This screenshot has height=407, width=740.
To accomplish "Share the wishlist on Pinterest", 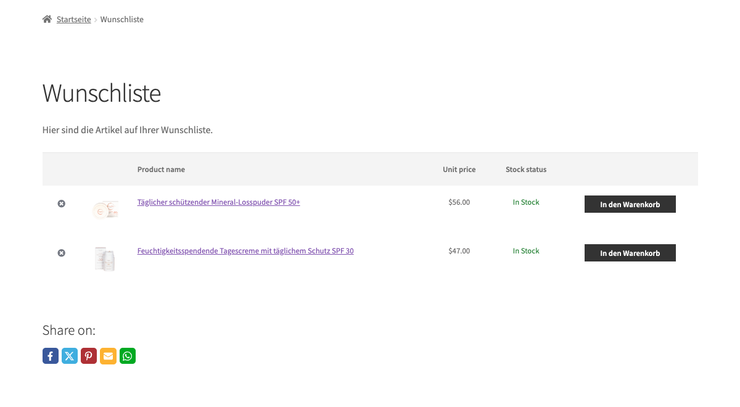I will click(x=88, y=356).
